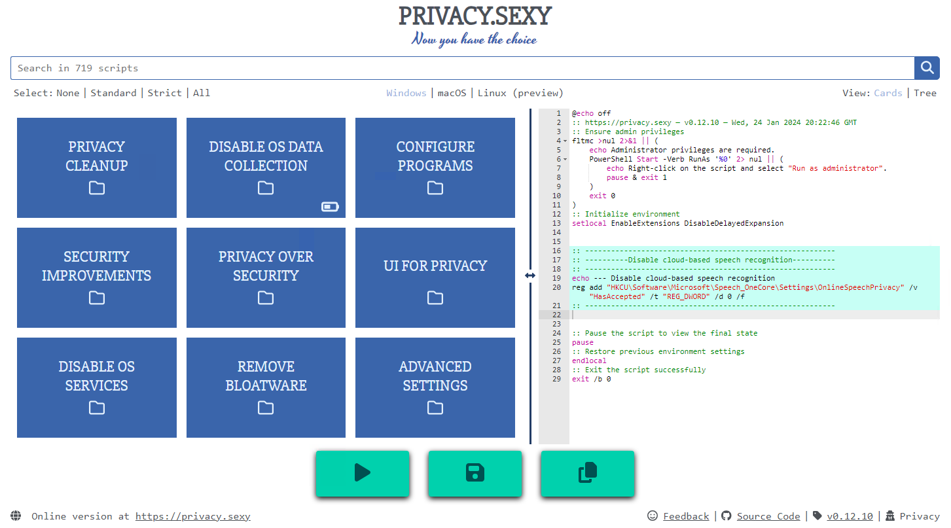Click the panel resize handle between cards and code

click(x=530, y=275)
